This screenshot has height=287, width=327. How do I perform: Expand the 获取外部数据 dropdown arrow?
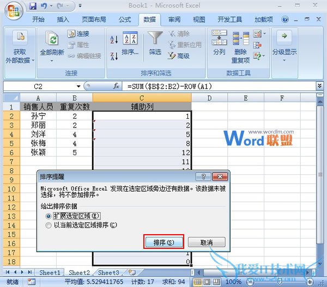click(x=33, y=60)
